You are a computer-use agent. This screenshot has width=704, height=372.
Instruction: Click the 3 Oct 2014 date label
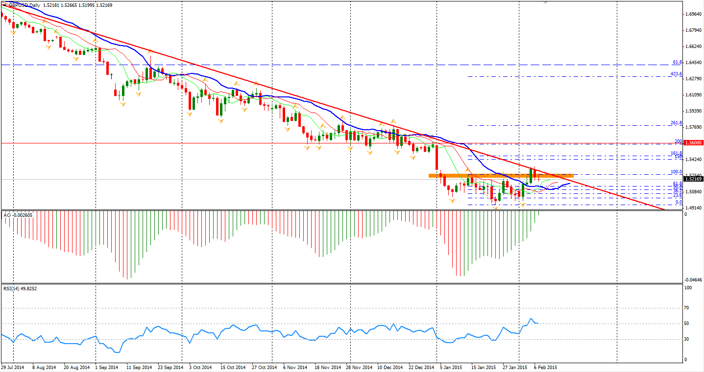pos(200,367)
